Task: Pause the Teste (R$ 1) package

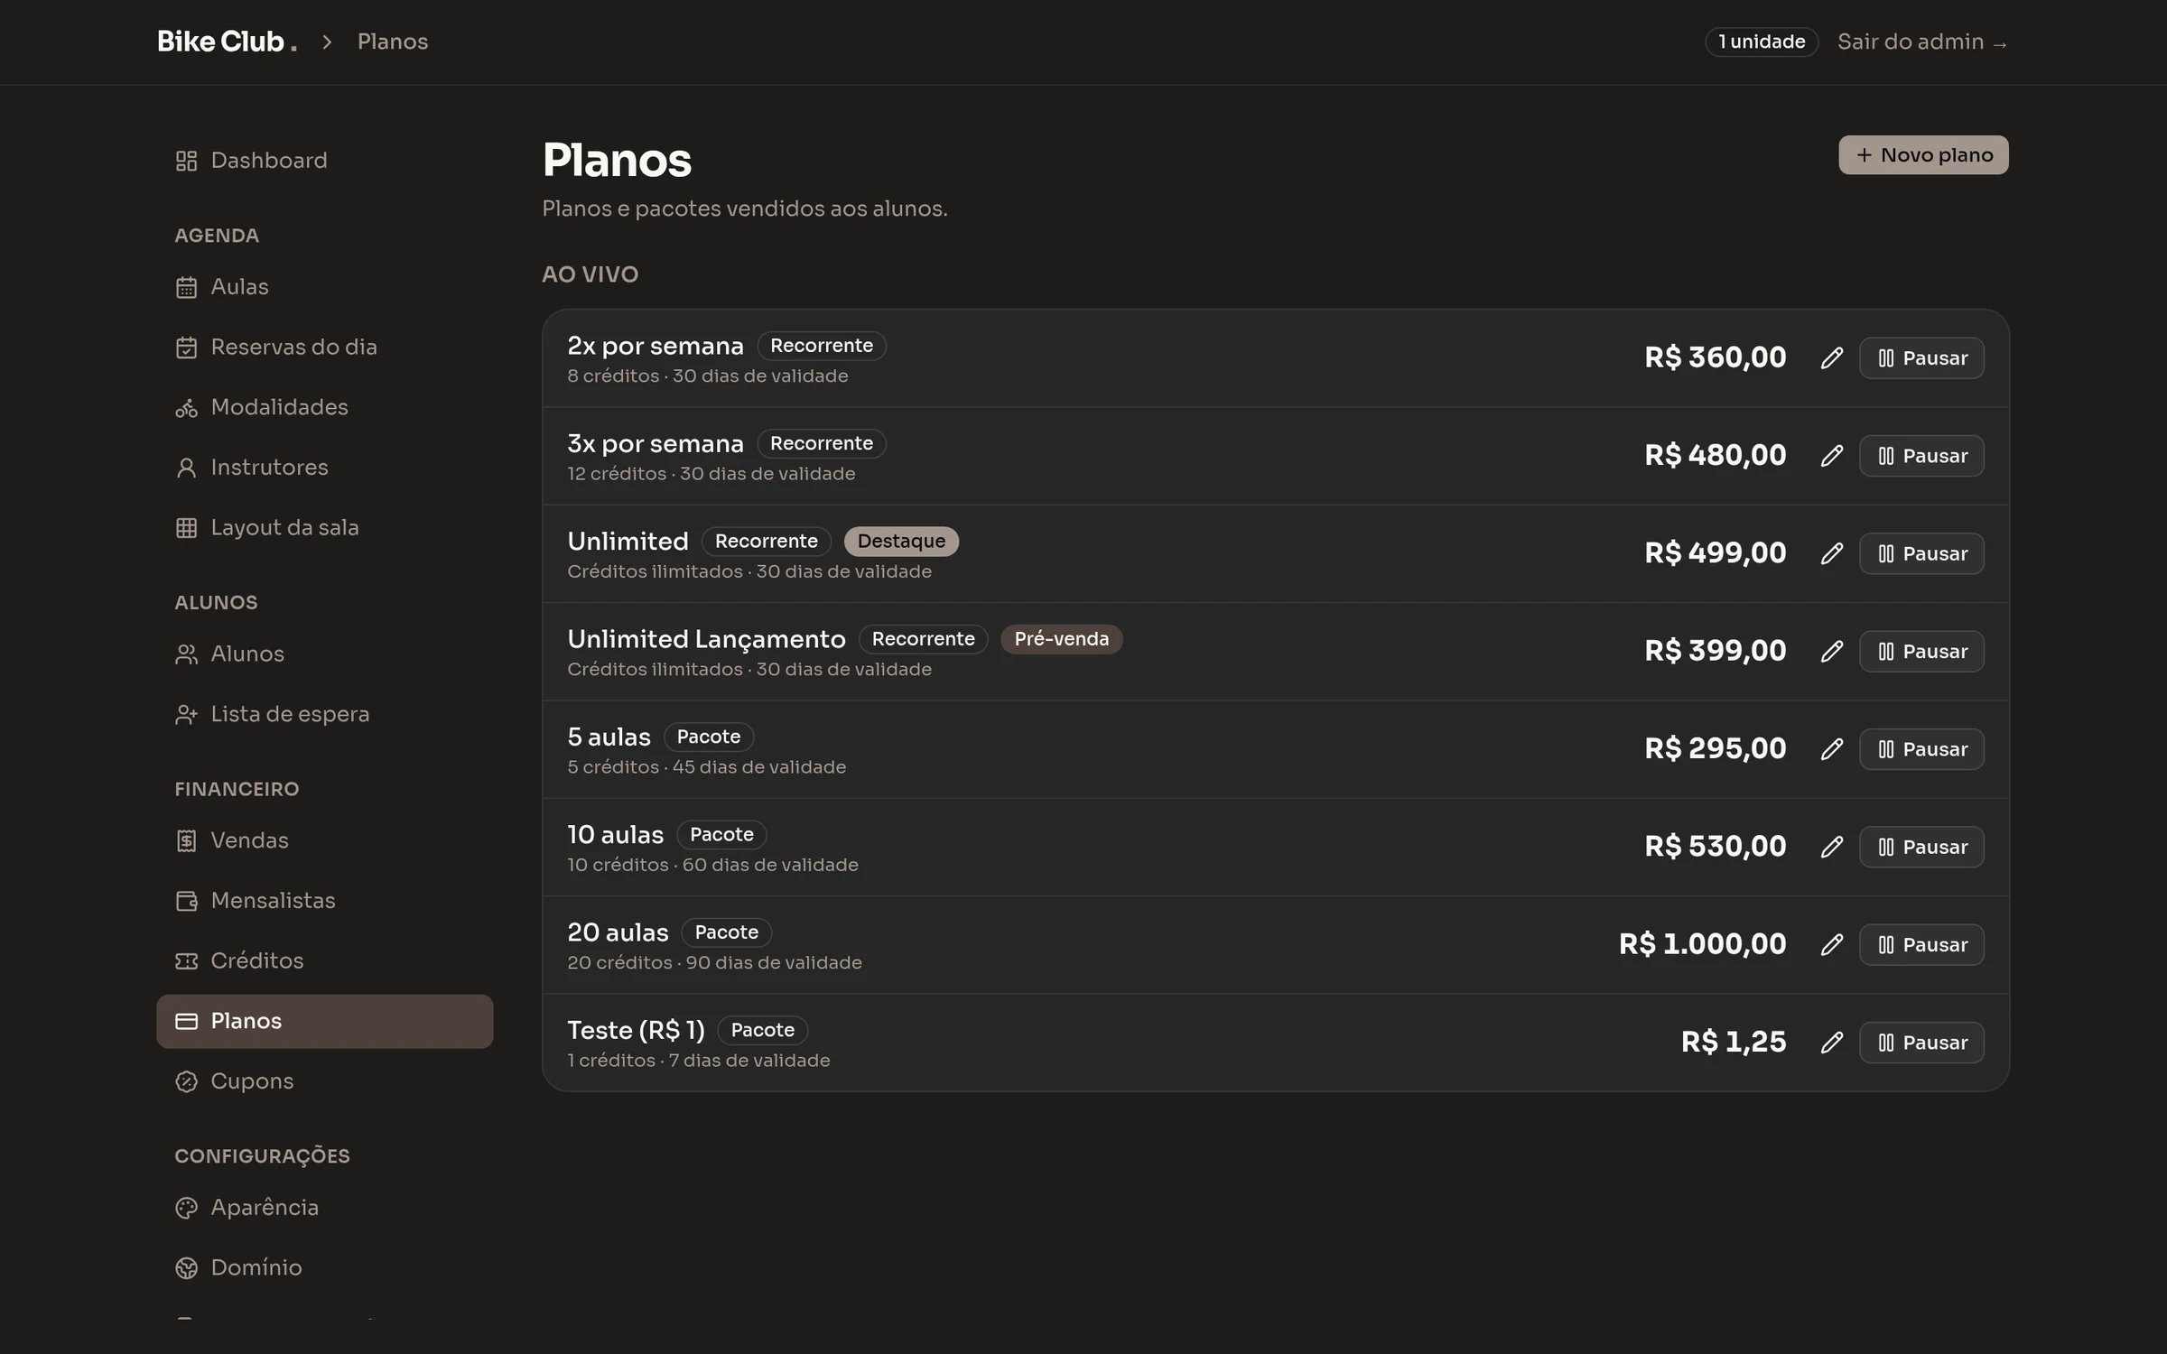Action: [1921, 1043]
